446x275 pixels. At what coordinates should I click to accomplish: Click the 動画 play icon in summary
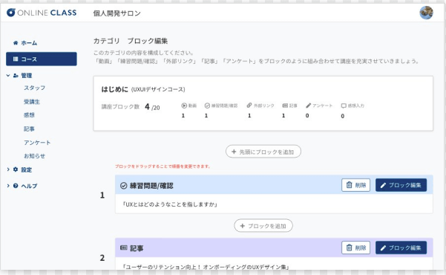pyautogui.click(x=184, y=106)
